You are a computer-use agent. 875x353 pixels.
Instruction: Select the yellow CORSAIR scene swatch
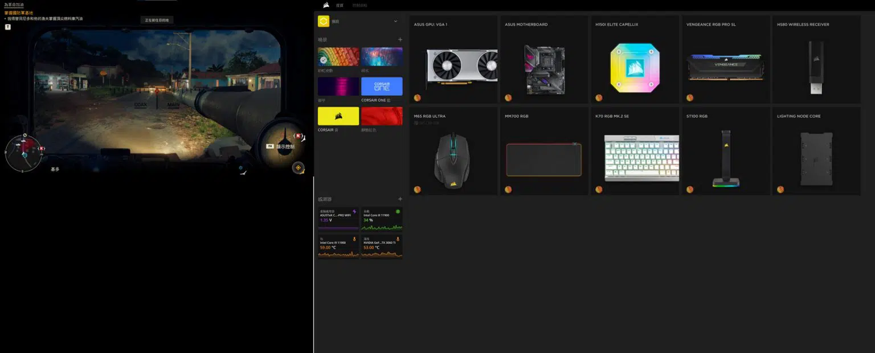click(x=338, y=116)
